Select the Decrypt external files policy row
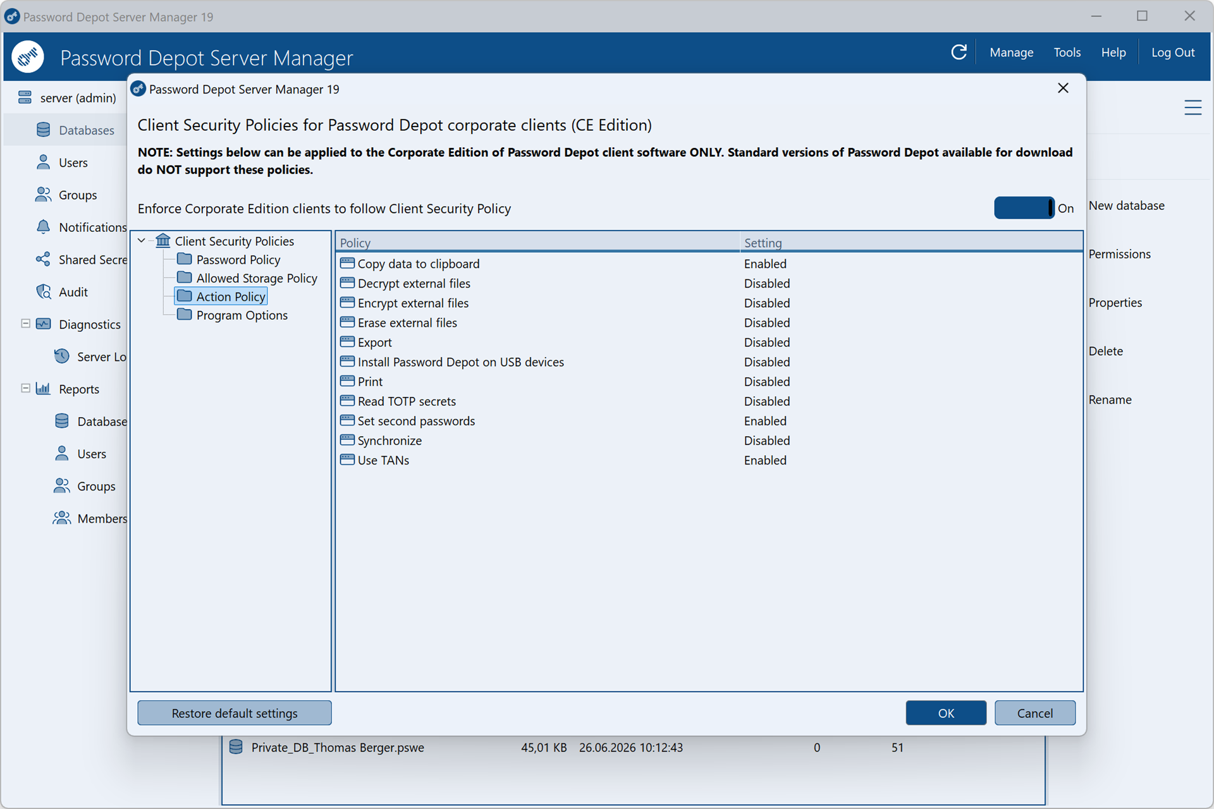The image size is (1214, 809). pyautogui.click(x=708, y=283)
